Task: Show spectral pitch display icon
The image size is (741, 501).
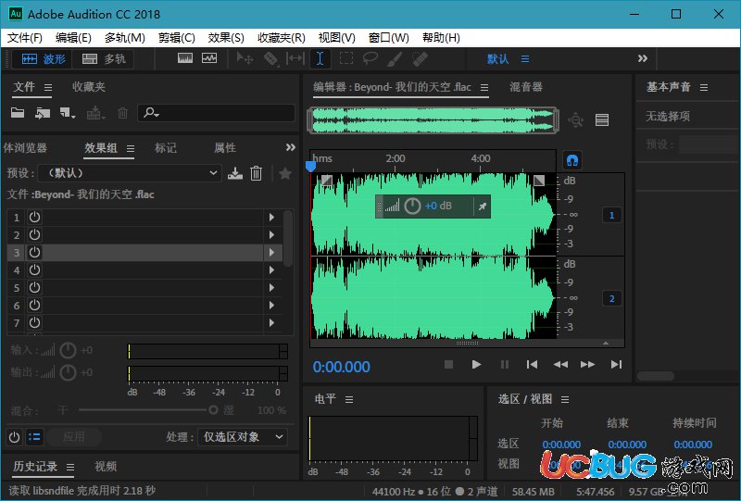Action: (209, 58)
